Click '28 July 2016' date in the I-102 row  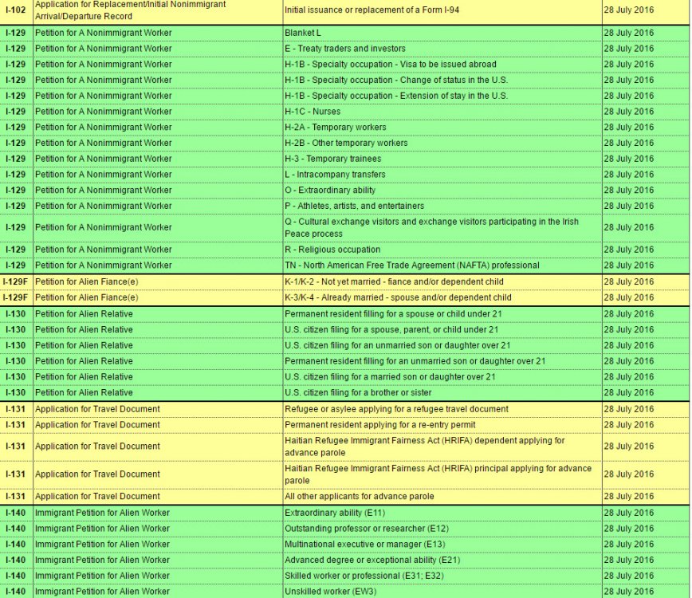click(646, 10)
